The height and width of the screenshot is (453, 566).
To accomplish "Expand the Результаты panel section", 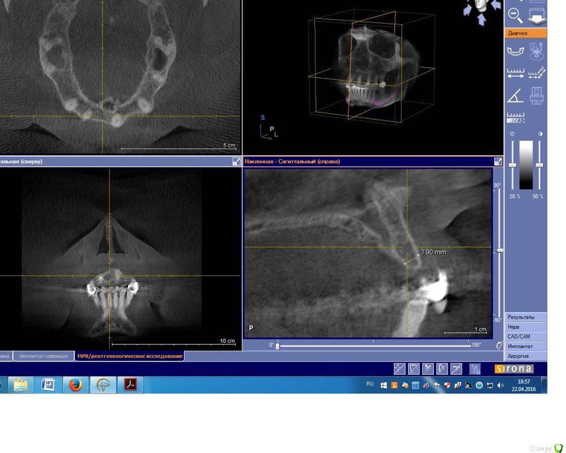I will (525, 317).
